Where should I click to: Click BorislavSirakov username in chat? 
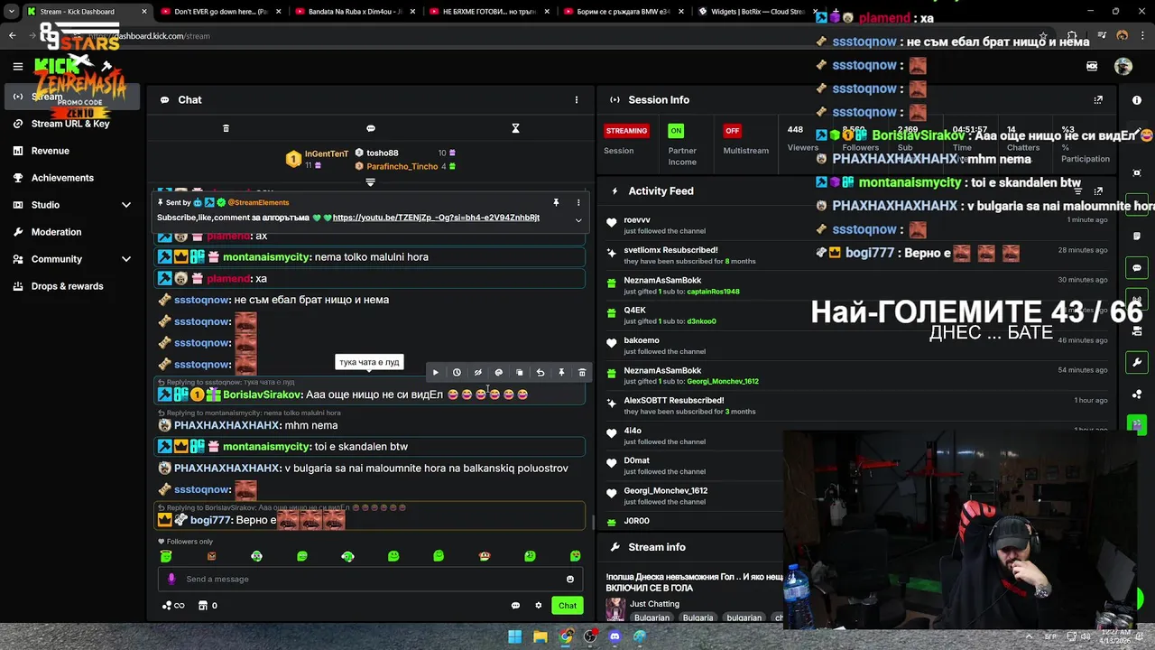click(263, 395)
